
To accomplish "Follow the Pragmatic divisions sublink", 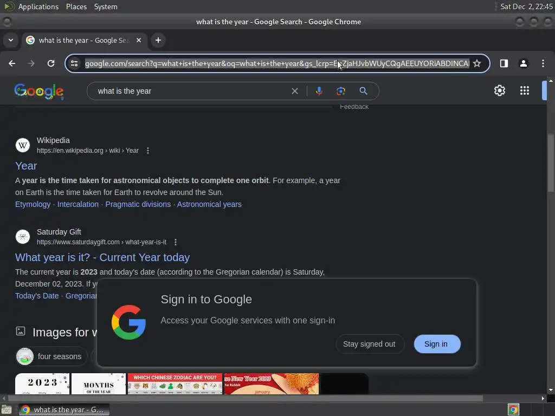I will click(138, 204).
